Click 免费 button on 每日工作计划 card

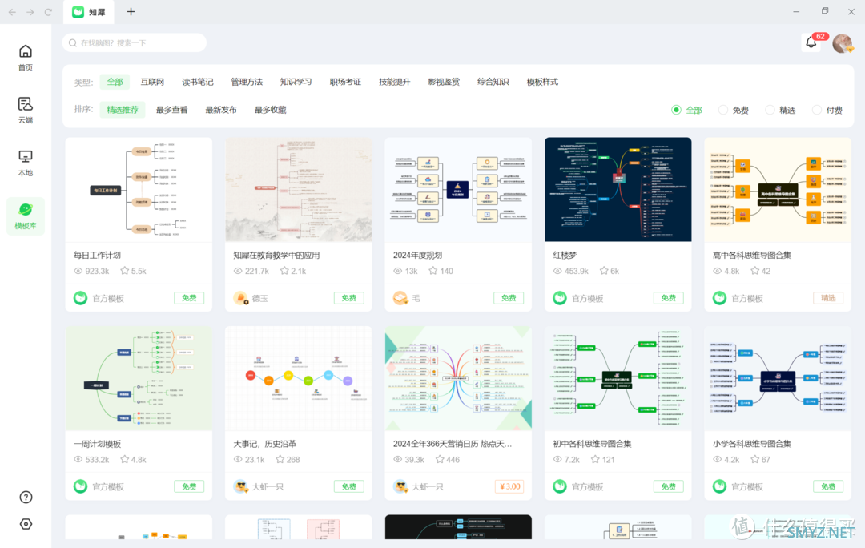coord(189,298)
